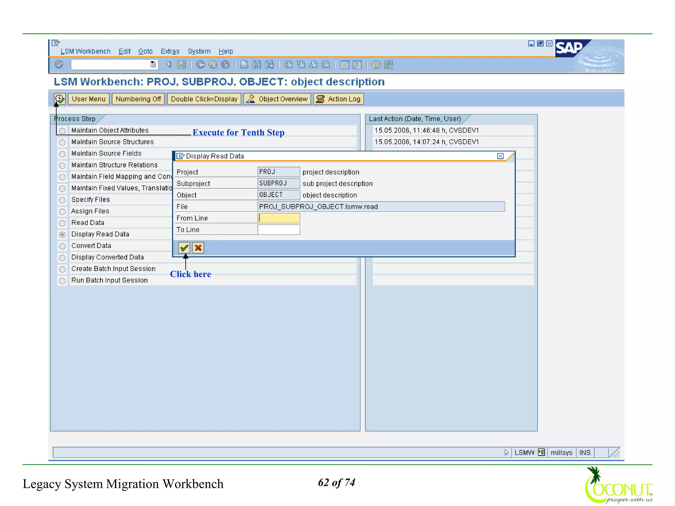Open the LSM Workbench menu
The width and height of the screenshot is (675, 506).
pos(85,51)
